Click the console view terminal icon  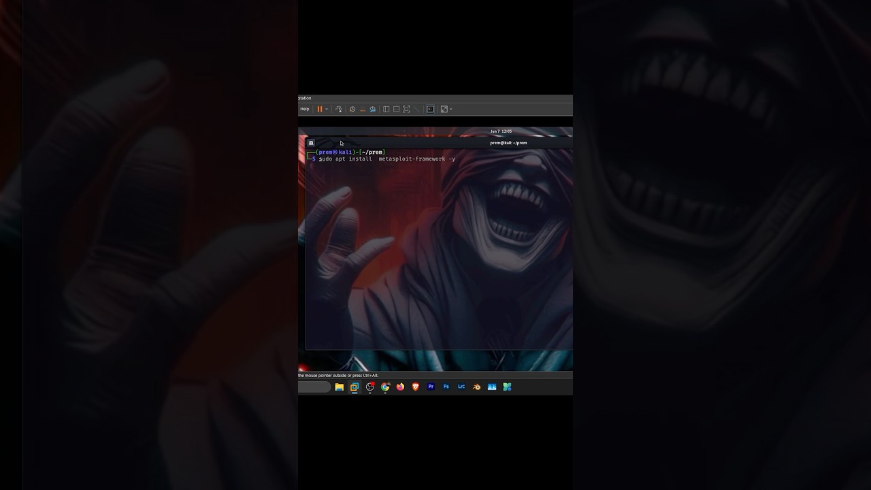click(x=430, y=109)
